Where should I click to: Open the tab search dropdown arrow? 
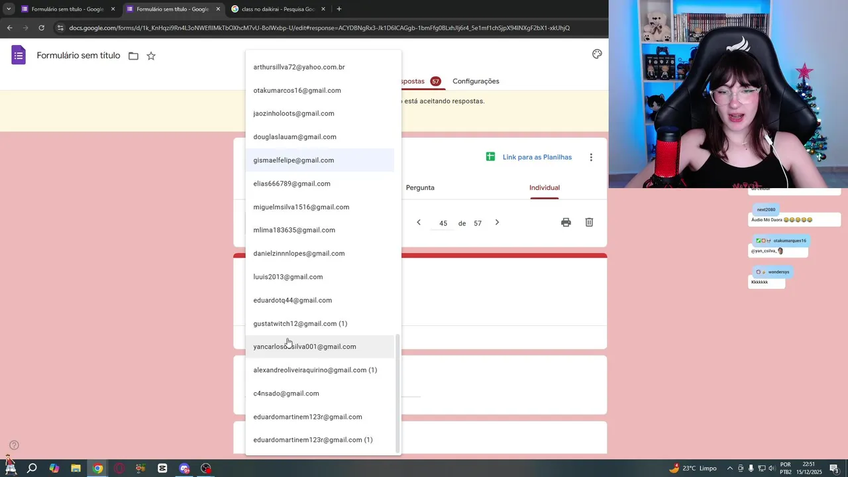[9, 9]
